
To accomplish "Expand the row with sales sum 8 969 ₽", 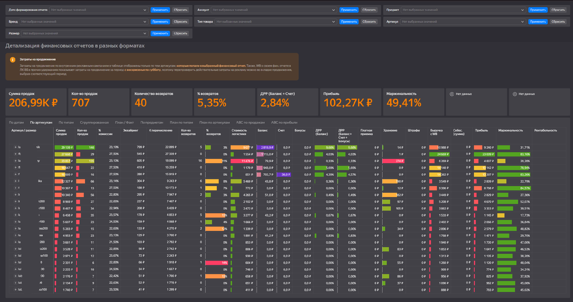I will [x=15, y=202].
